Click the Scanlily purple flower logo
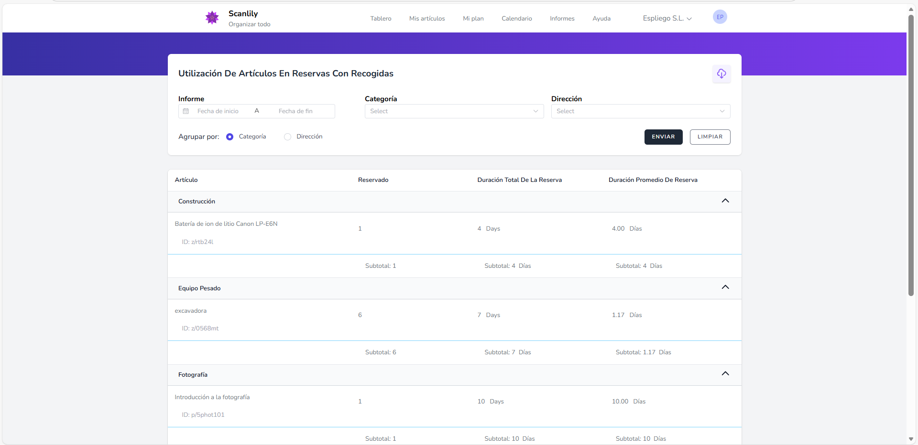The image size is (918, 445). coord(212,18)
